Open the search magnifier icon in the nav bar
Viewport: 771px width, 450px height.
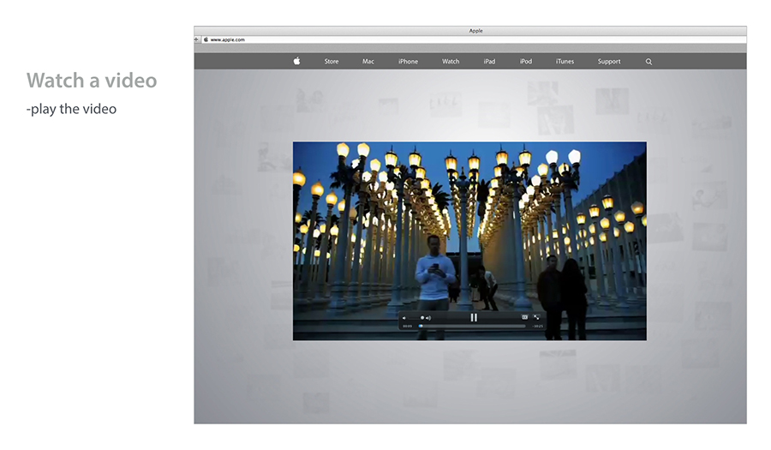(x=648, y=62)
